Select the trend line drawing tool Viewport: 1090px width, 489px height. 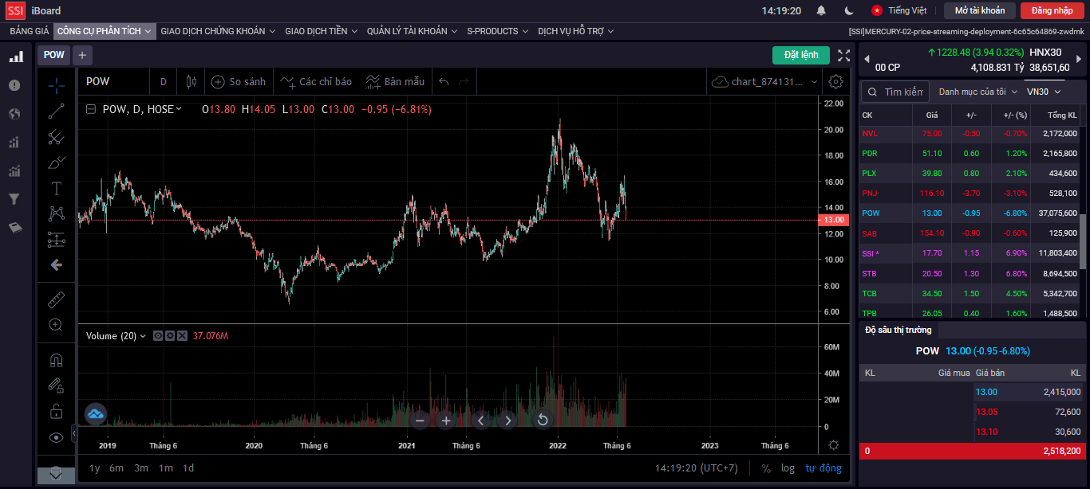(56, 111)
